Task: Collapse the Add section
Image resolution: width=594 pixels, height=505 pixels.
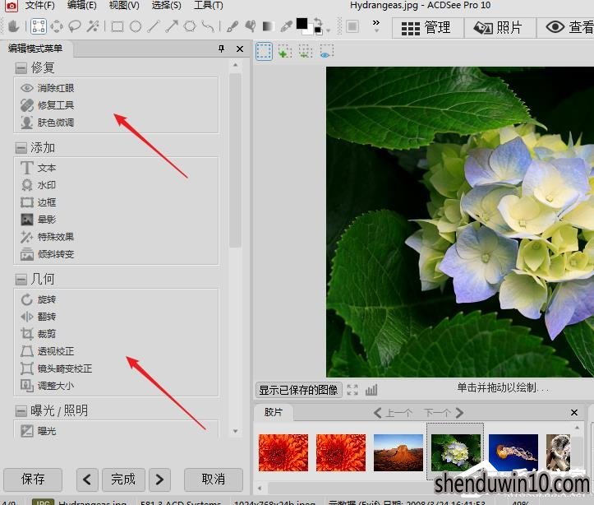Action: click(x=21, y=148)
